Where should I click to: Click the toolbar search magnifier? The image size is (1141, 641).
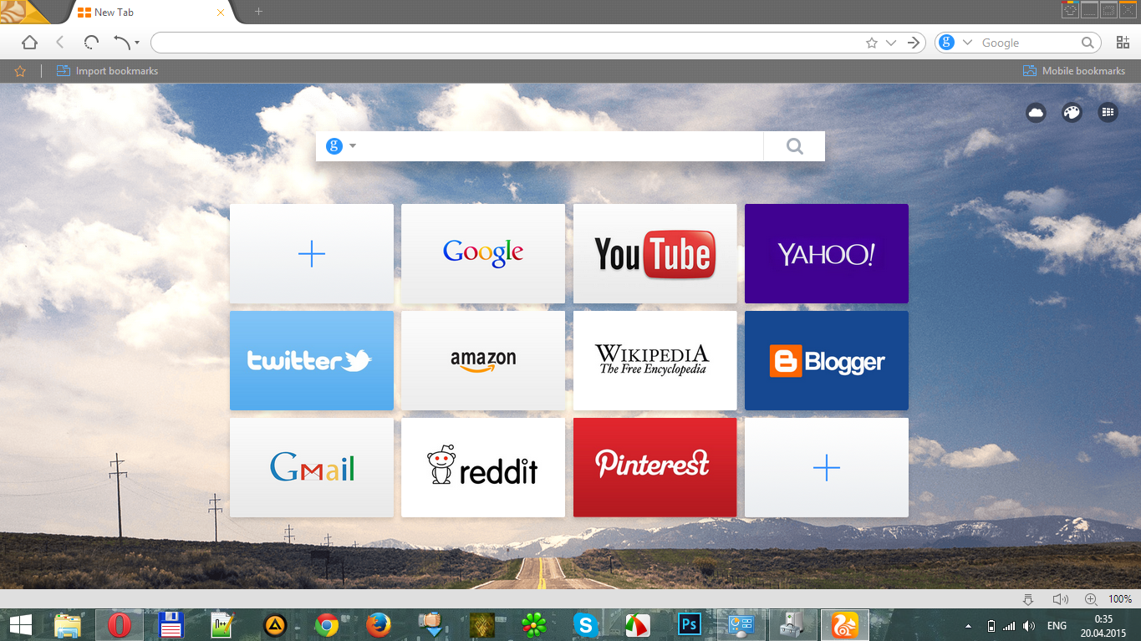1088,43
